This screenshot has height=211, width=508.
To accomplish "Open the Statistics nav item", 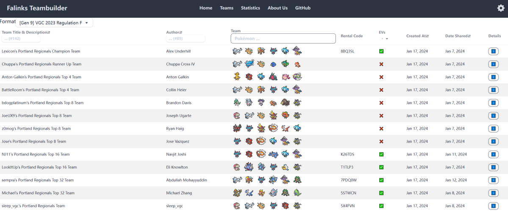I will 251,8.
